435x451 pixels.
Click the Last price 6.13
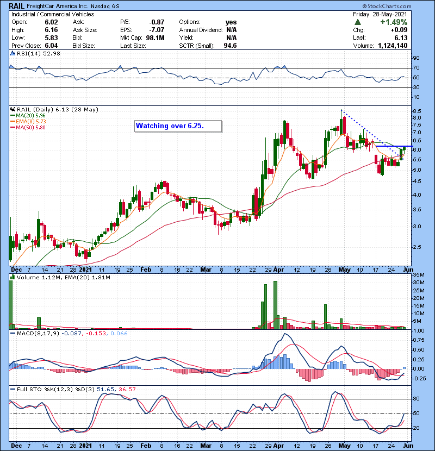[x=401, y=37]
